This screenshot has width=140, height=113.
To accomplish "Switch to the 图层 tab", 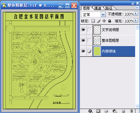I will 86,8.
